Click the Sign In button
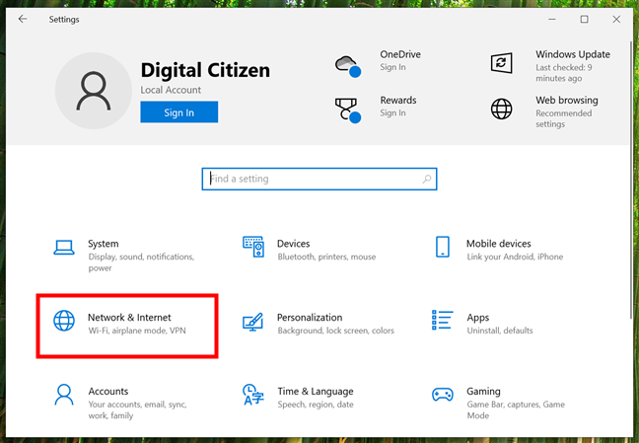639x443 pixels. point(178,112)
